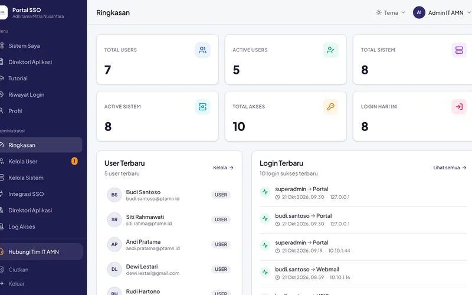This screenshot has width=472, height=295.
Task: Click the Active Users check-person icon
Action: [331, 50]
